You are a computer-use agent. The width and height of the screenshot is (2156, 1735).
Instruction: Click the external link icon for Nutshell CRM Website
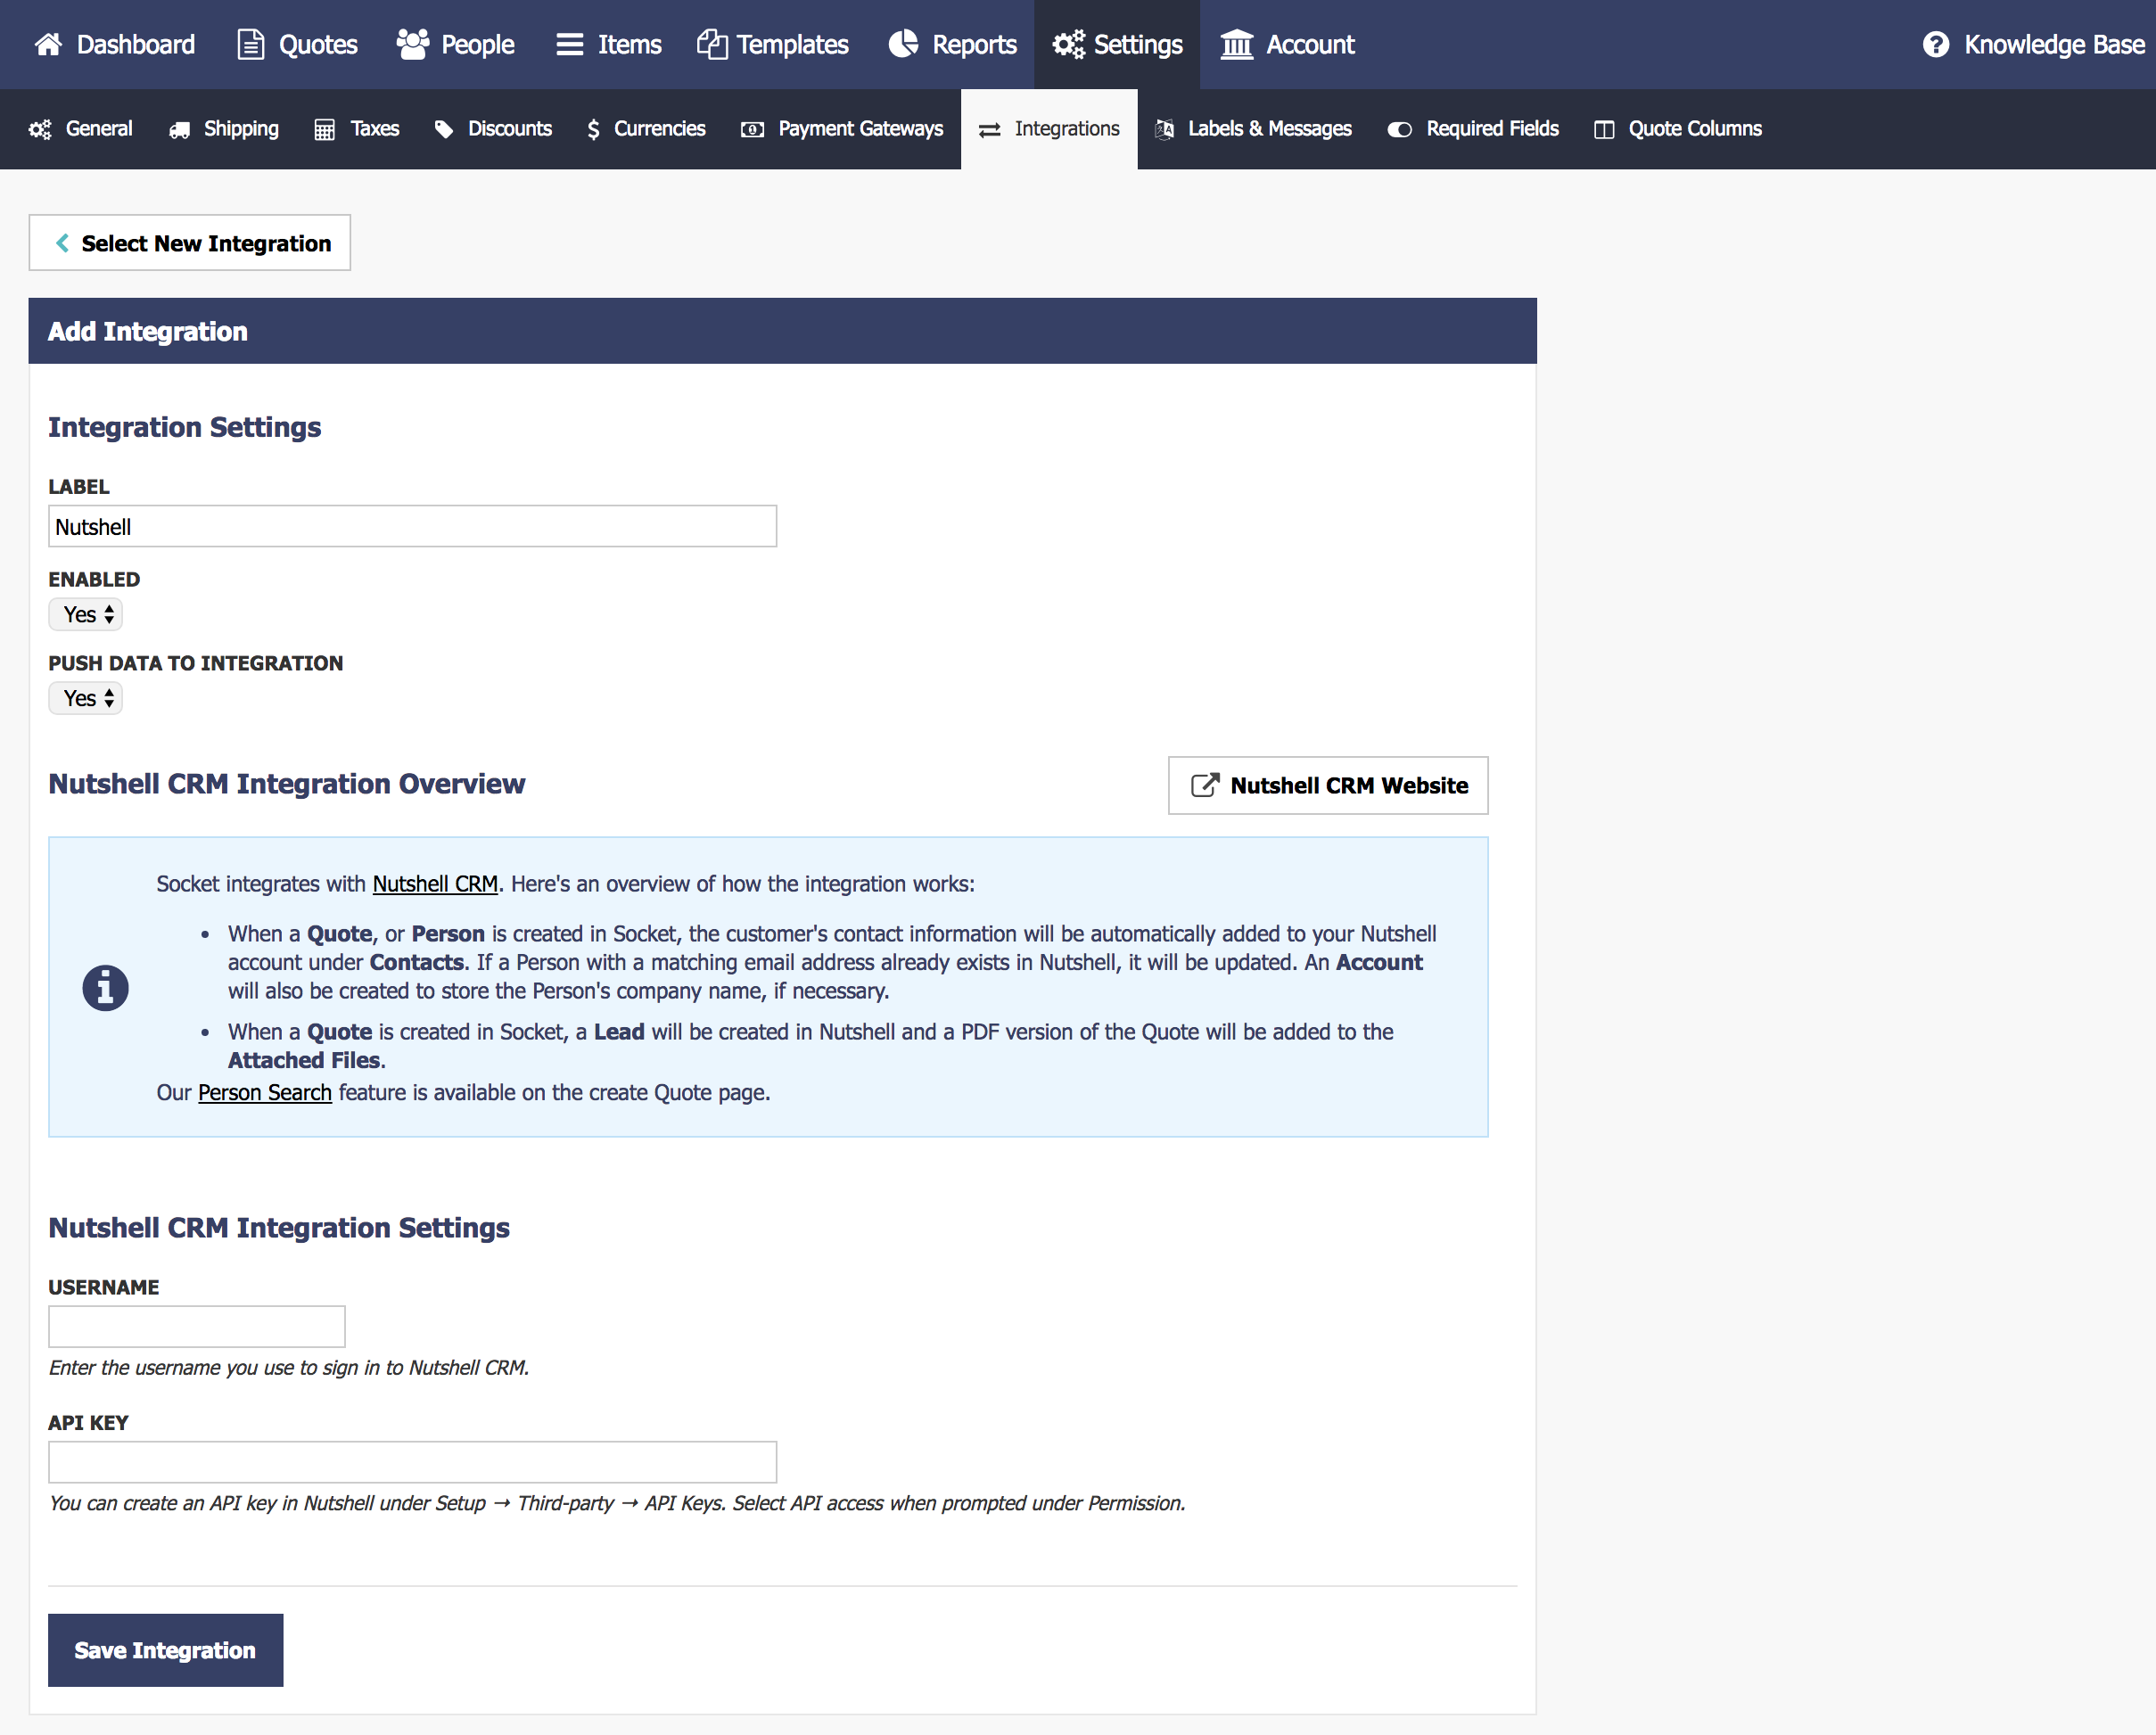tap(1205, 785)
